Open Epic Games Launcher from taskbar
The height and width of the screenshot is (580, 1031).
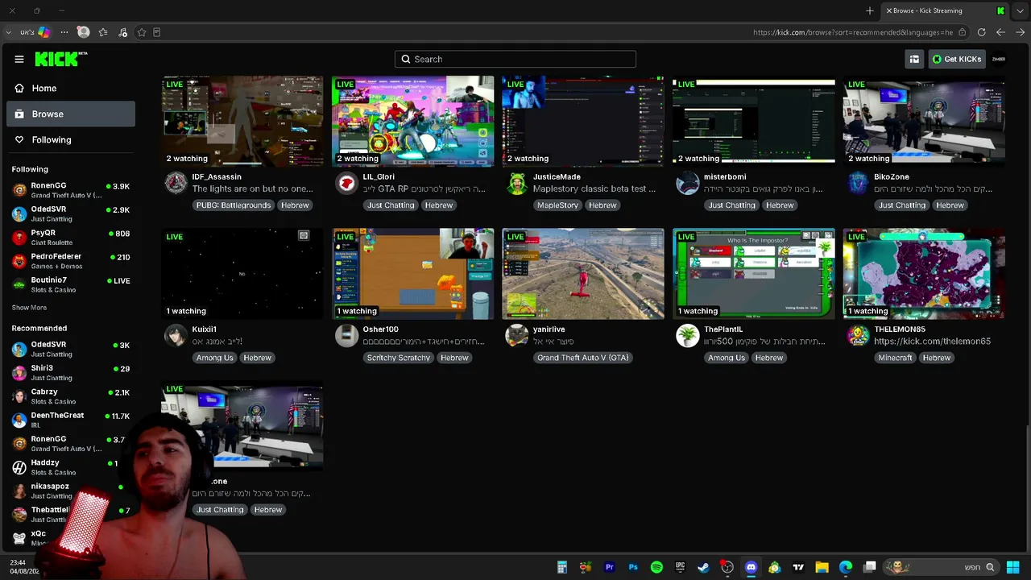681,567
